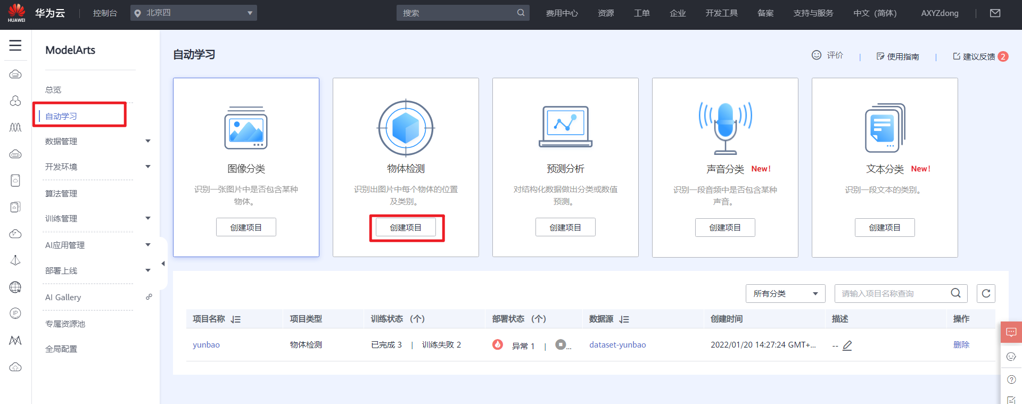Open the pyramid-shaped icon in the left rail
The image size is (1022, 404).
click(x=15, y=260)
